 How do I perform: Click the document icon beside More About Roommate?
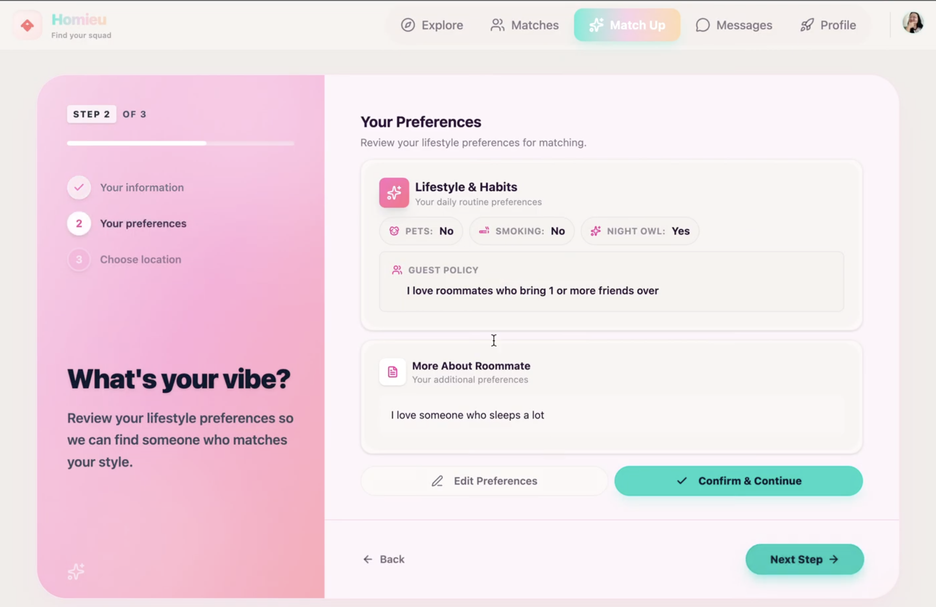(392, 372)
